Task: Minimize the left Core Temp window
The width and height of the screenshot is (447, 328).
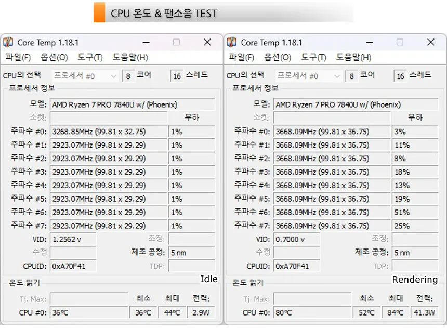Action: point(146,42)
